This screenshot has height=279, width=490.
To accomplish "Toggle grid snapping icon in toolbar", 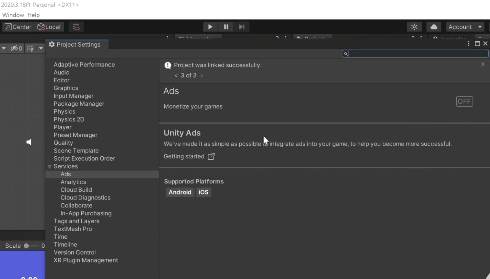I will [76, 27].
